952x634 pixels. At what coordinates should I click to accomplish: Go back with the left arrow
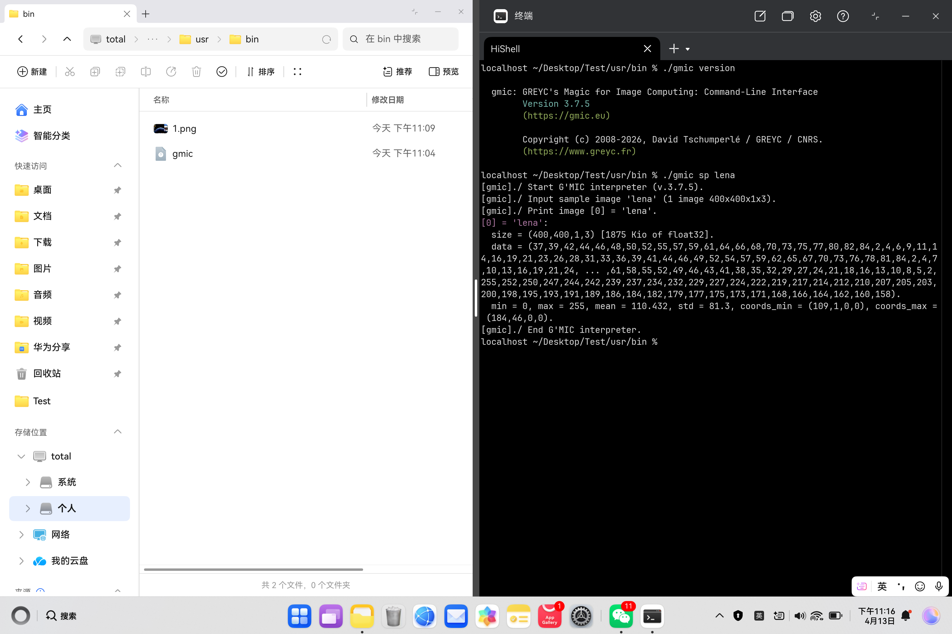(20, 39)
